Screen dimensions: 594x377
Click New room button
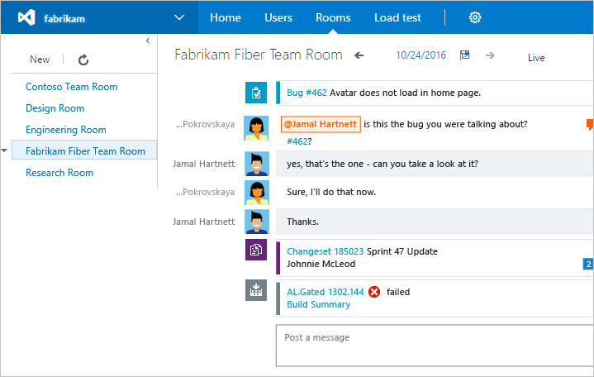click(40, 60)
